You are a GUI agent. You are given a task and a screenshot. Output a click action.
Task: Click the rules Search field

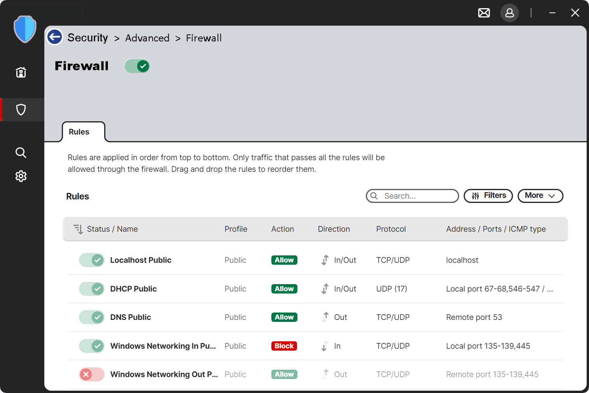tap(416, 196)
